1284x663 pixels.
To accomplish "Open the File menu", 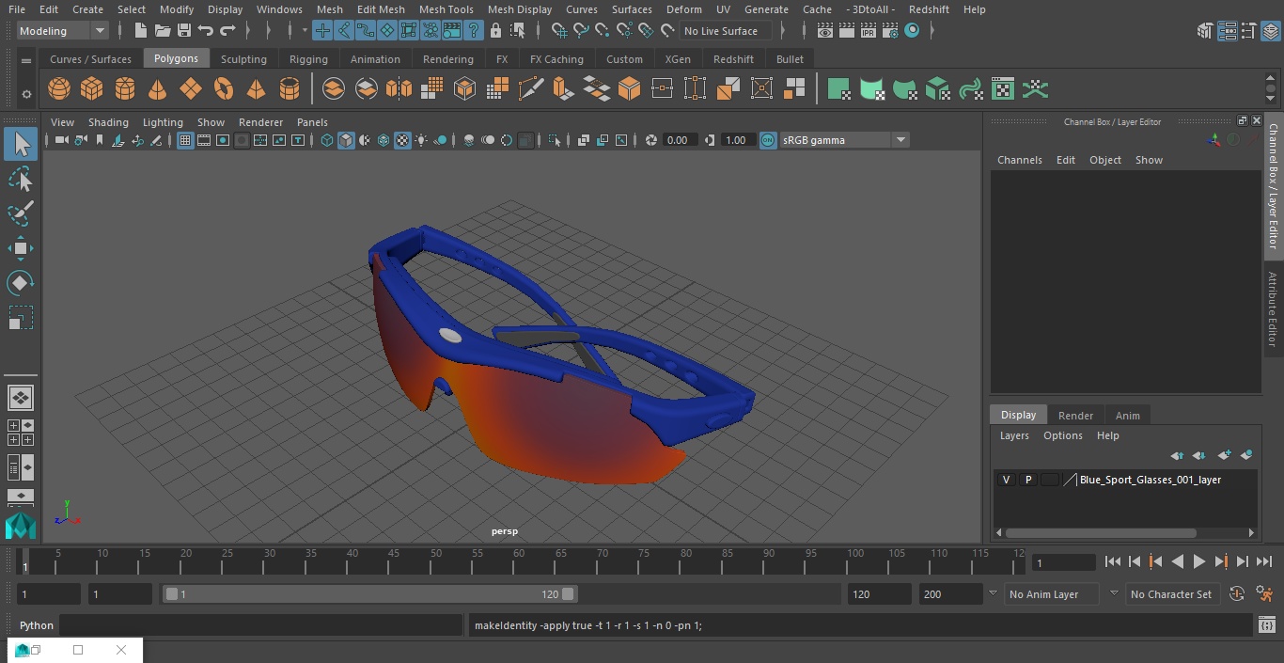I will pyautogui.click(x=17, y=9).
